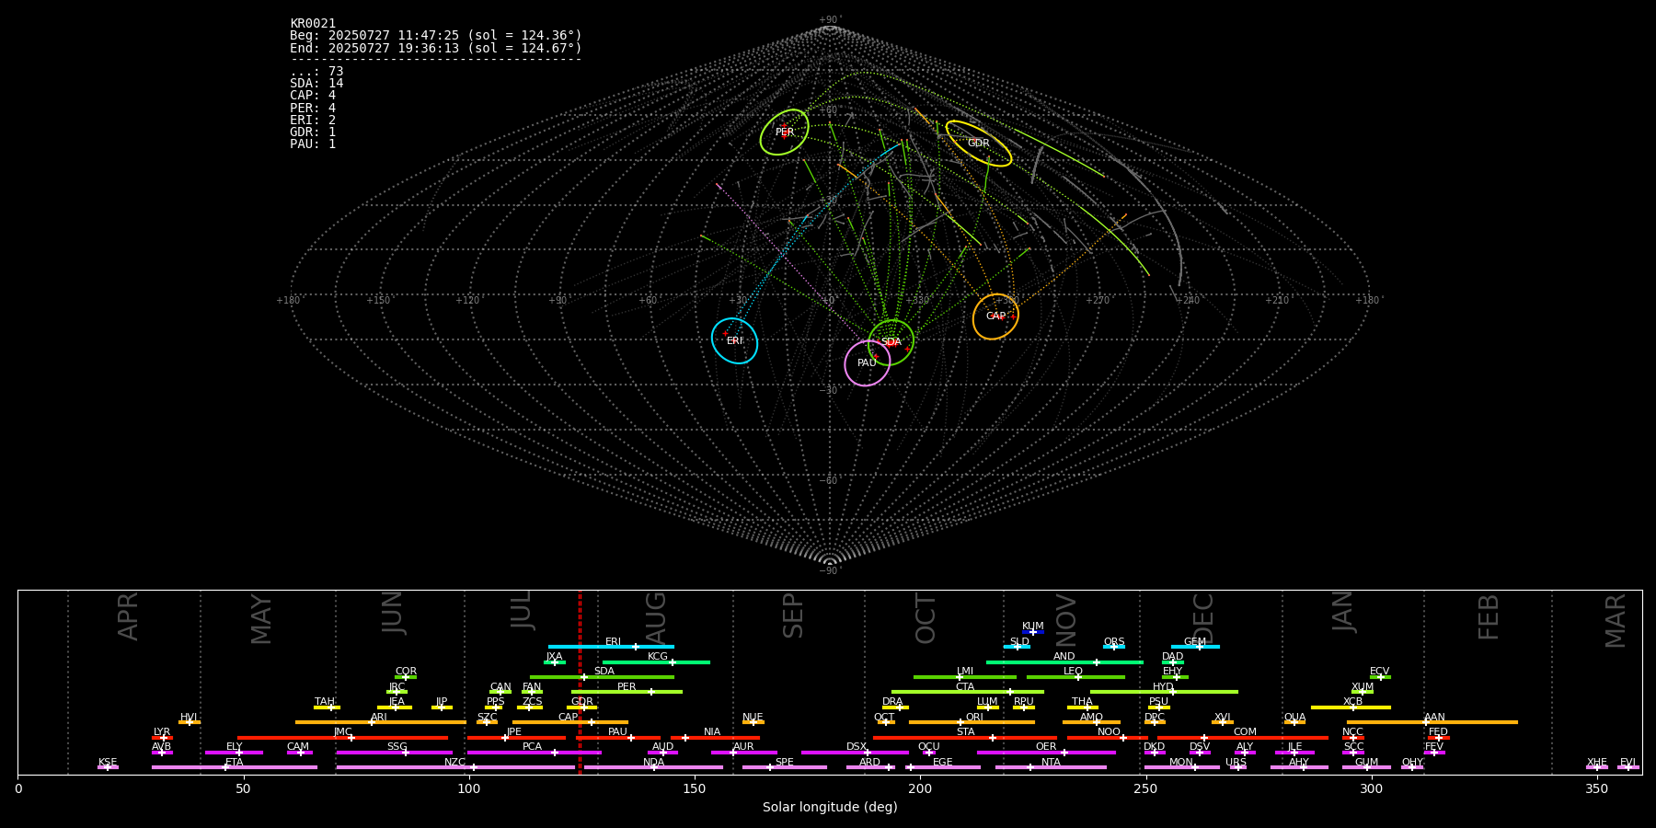
Task: Select the 300 tick on solar longitude axis
Action: tap(1371, 788)
